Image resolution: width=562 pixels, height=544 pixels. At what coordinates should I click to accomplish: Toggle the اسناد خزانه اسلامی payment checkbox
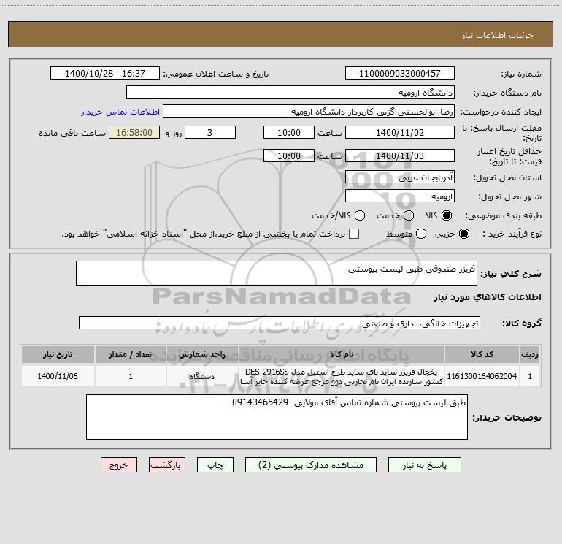(354, 234)
